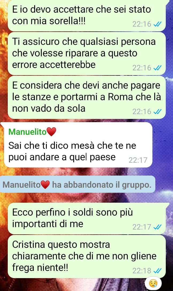173x291 pixels.
Task: Tap read ticks on 'frega niente!!' message
Action: click(x=157, y=271)
